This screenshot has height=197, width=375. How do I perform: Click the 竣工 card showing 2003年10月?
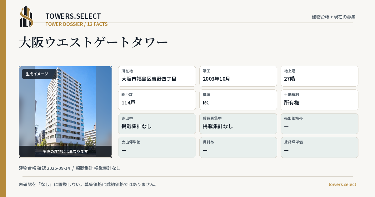point(238,76)
